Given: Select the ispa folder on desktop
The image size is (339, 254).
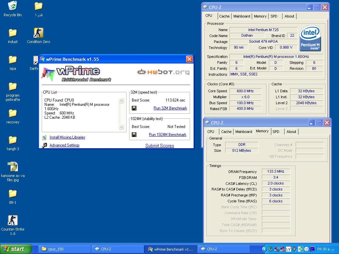Looking at the screenshot, I should [x=13, y=63].
